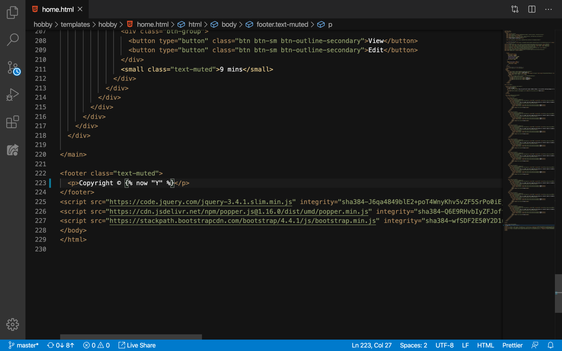Open the Manage settings gear
Image resolution: width=562 pixels, height=351 pixels.
[12, 324]
